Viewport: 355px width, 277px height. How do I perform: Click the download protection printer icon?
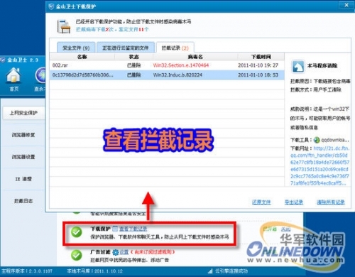tap(63, 26)
